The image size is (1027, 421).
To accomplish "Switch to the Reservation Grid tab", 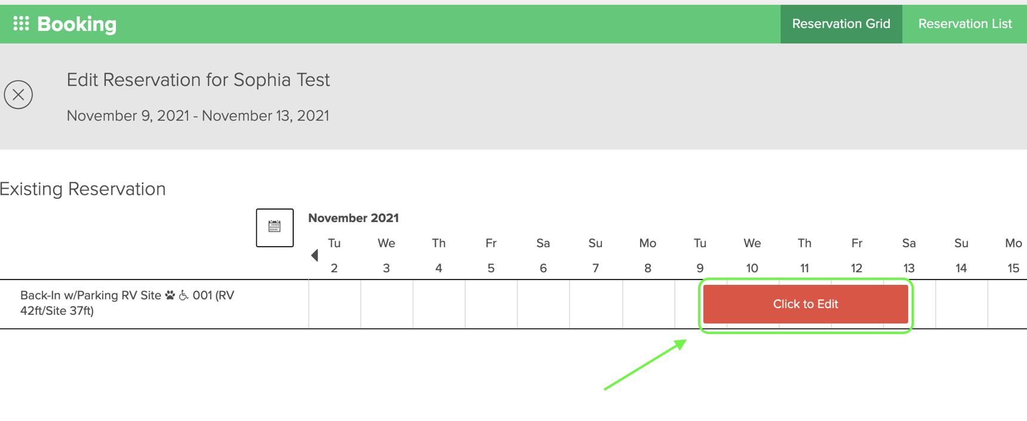I will click(x=841, y=24).
